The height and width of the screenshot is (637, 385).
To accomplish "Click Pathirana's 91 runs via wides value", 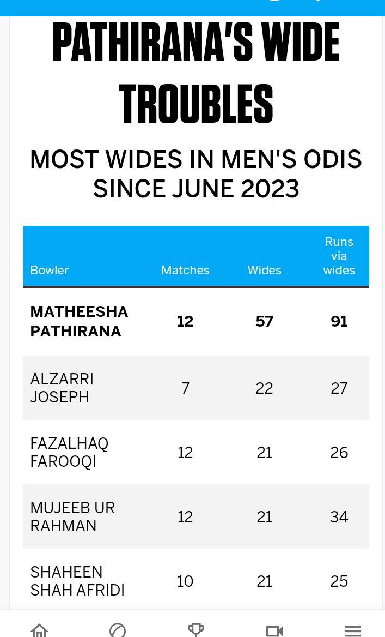I will pyautogui.click(x=339, y=321).
